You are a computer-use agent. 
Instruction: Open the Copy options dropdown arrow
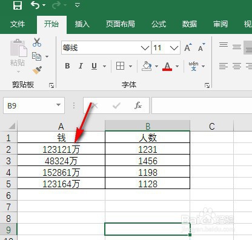click(x=47, y=56)
